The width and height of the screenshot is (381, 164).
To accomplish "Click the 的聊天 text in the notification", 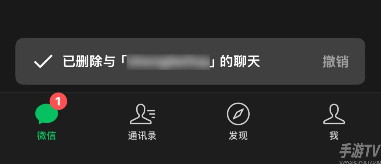I will coord(240,61).
